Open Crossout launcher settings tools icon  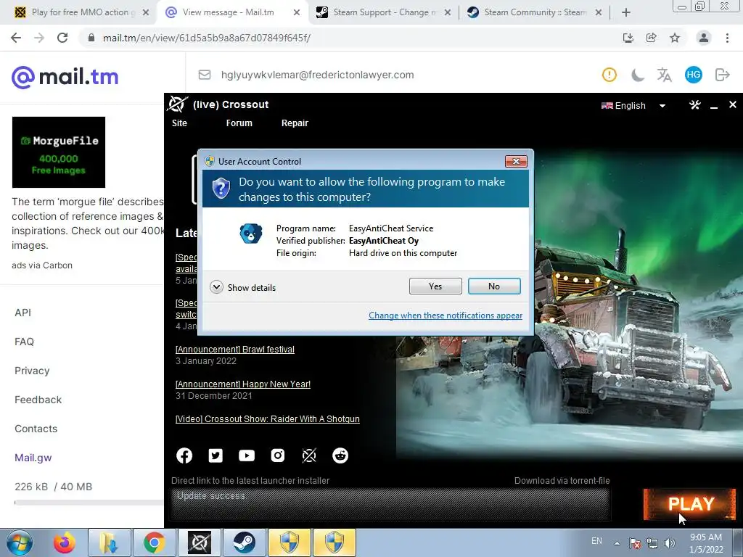click(x=694, y=104)
